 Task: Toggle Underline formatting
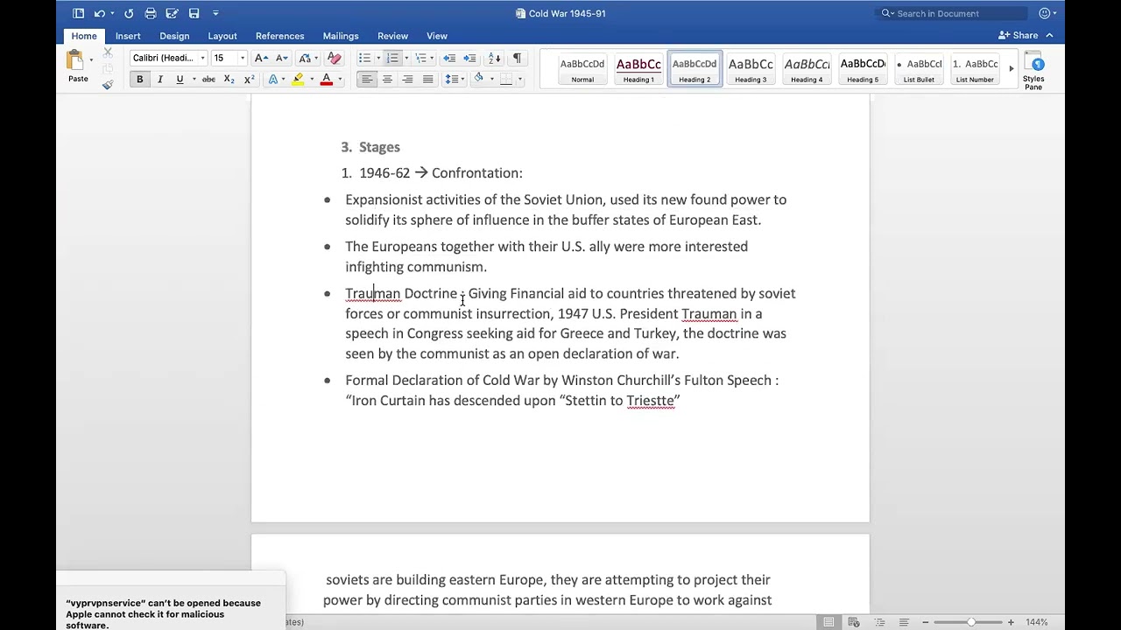point(180,80)
